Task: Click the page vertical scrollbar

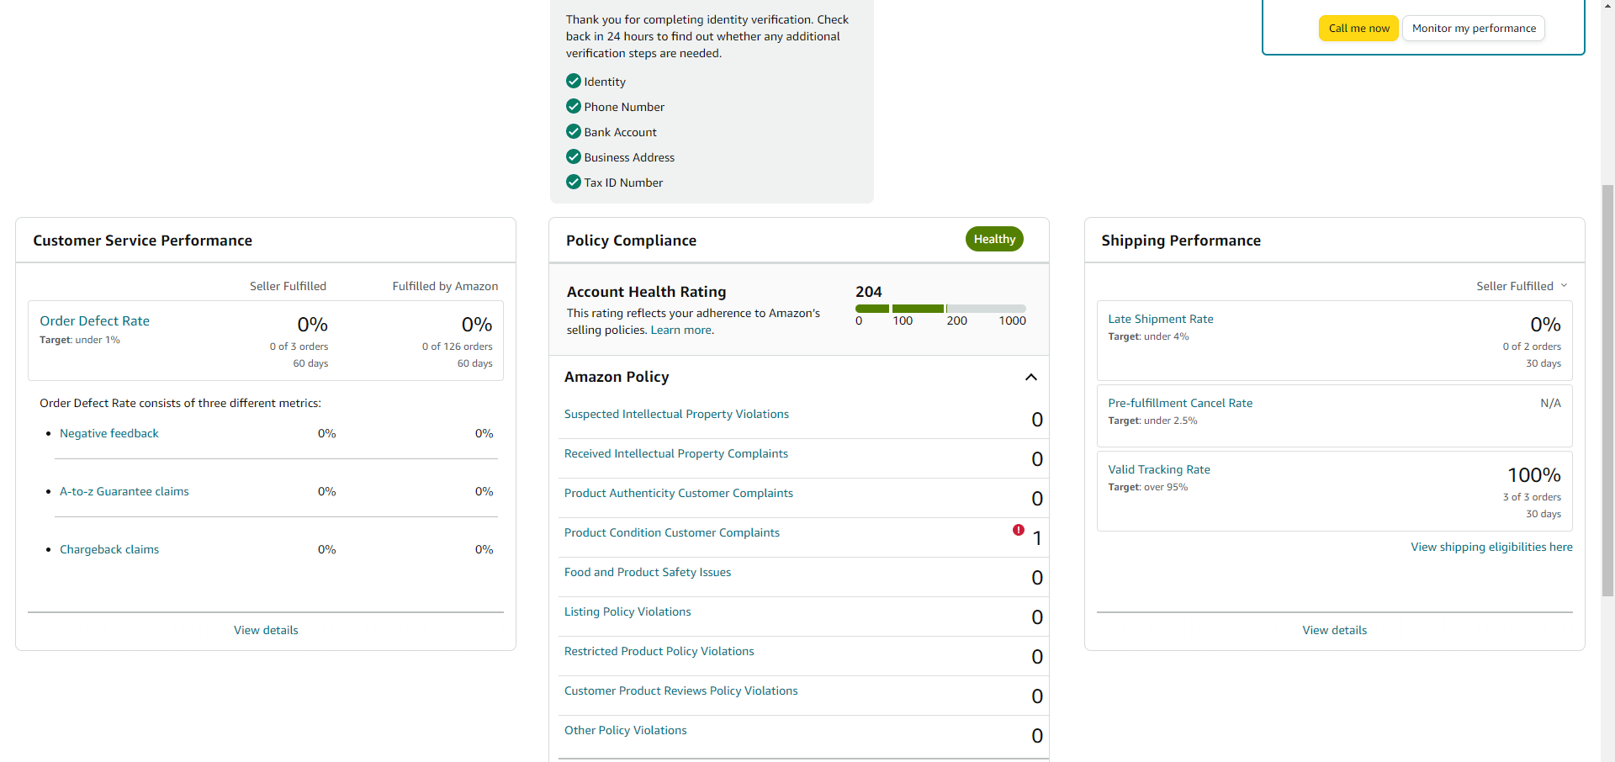Action: (x=1607, y=391)
